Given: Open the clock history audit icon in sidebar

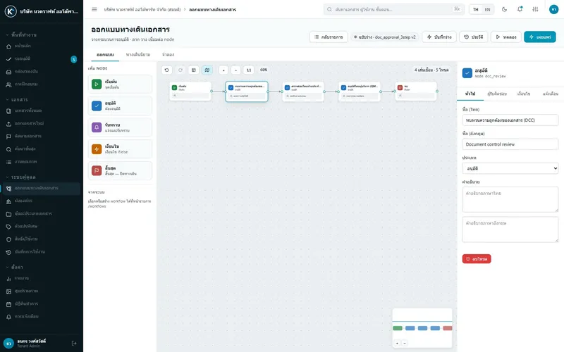Looking at the screenshot, I should [8, 252].
